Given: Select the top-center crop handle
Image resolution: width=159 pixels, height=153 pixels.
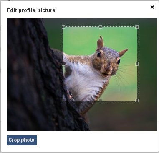Looking at the screenshot, I should [101, 27].
